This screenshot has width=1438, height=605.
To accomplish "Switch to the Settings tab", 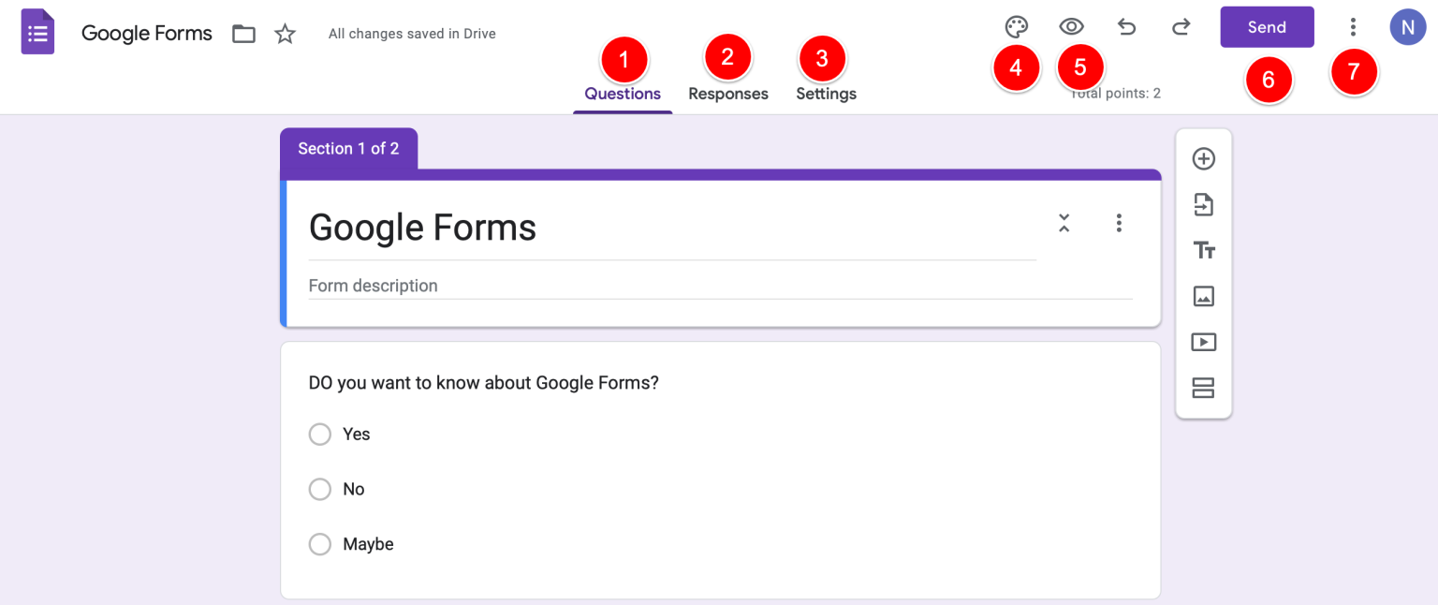I will 826,94.
